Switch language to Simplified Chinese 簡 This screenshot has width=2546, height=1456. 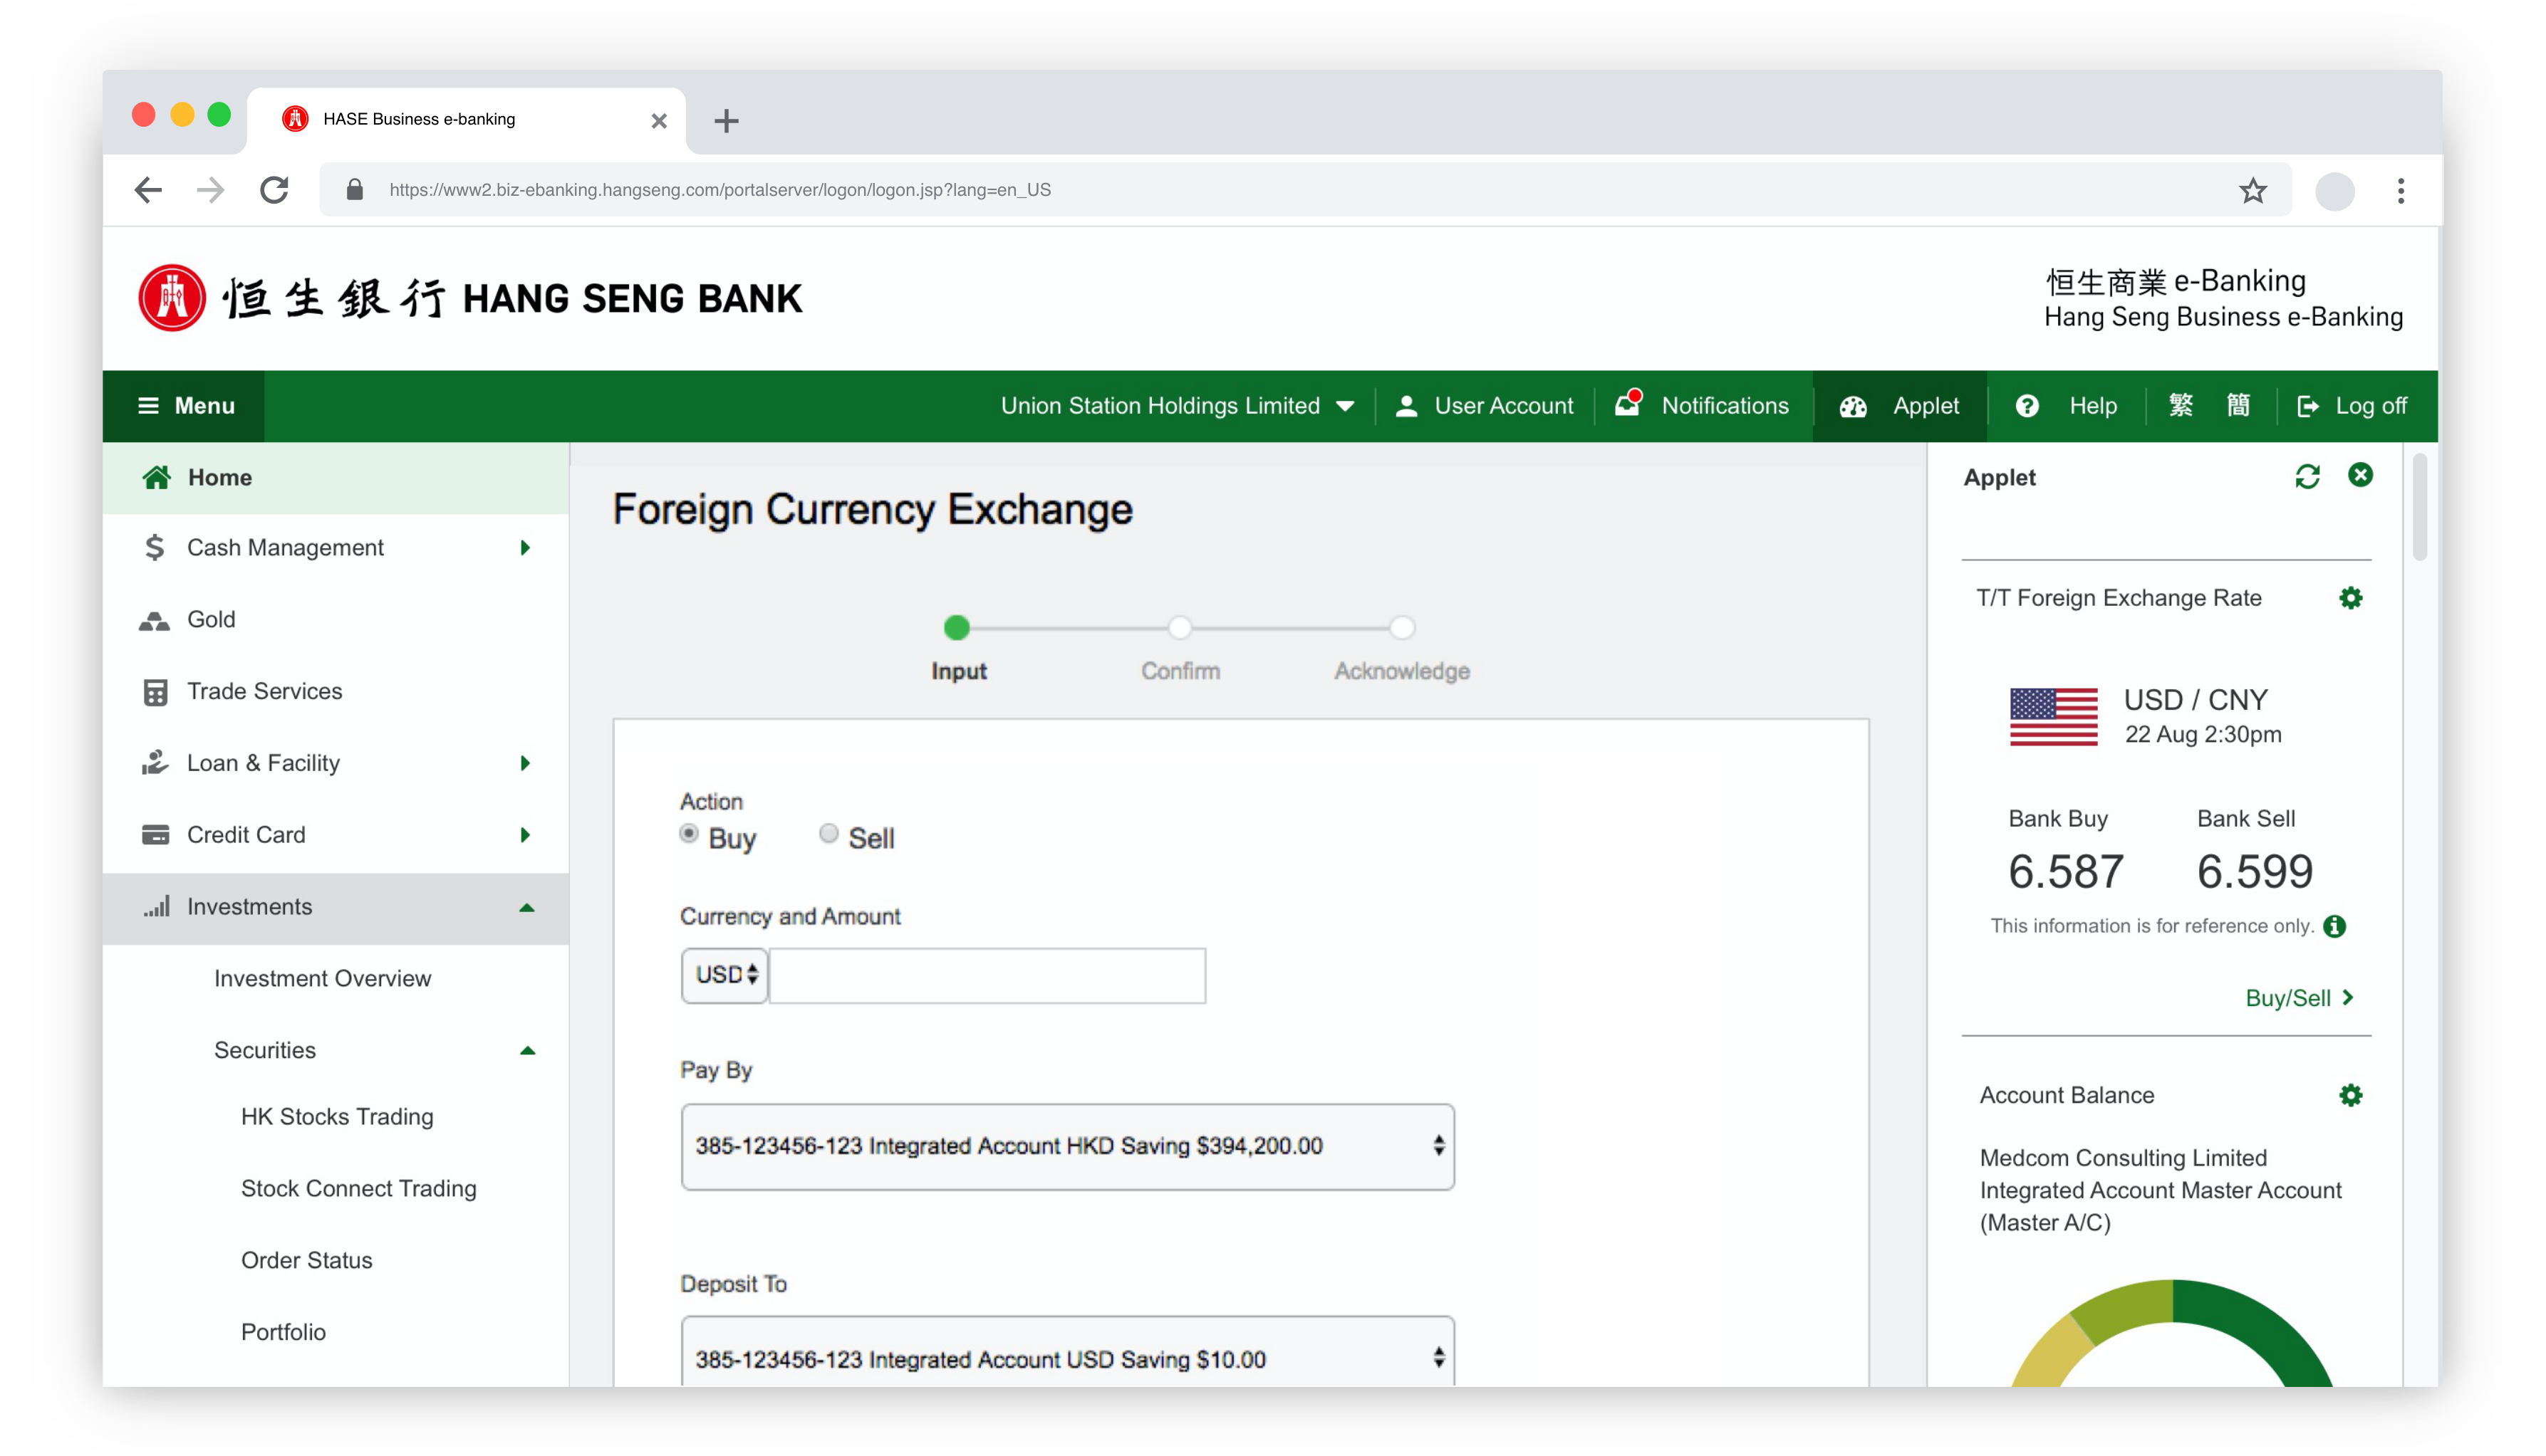(2238, 405)
